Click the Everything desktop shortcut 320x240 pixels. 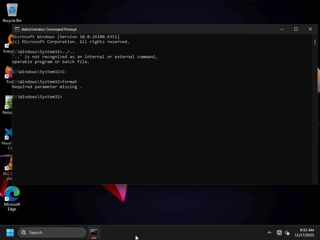click(8, 43)
